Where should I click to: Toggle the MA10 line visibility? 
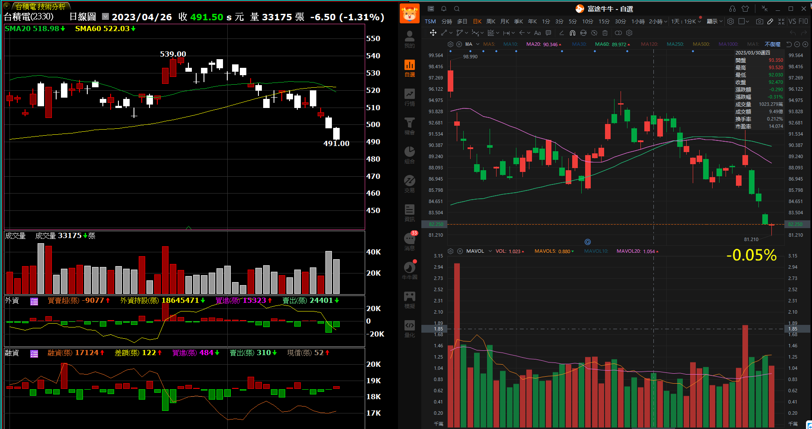(x=510, y=44)
